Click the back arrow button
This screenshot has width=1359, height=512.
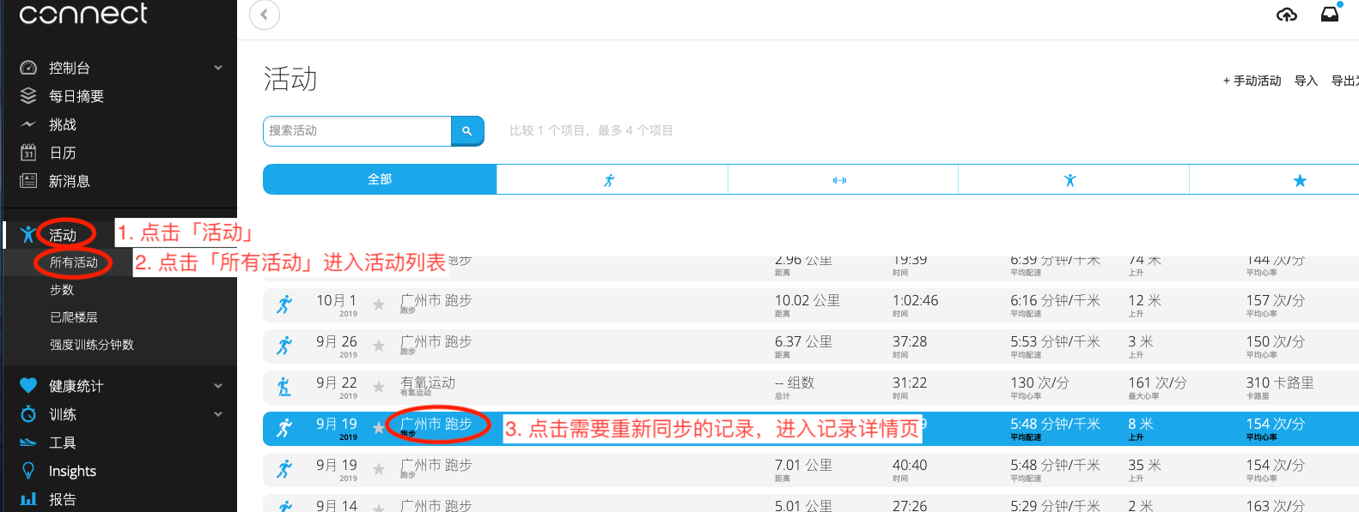click(x=265, y=14)
